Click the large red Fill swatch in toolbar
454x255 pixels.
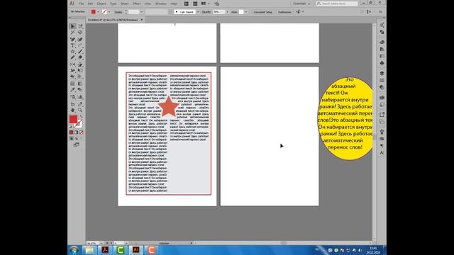[73, 119]
